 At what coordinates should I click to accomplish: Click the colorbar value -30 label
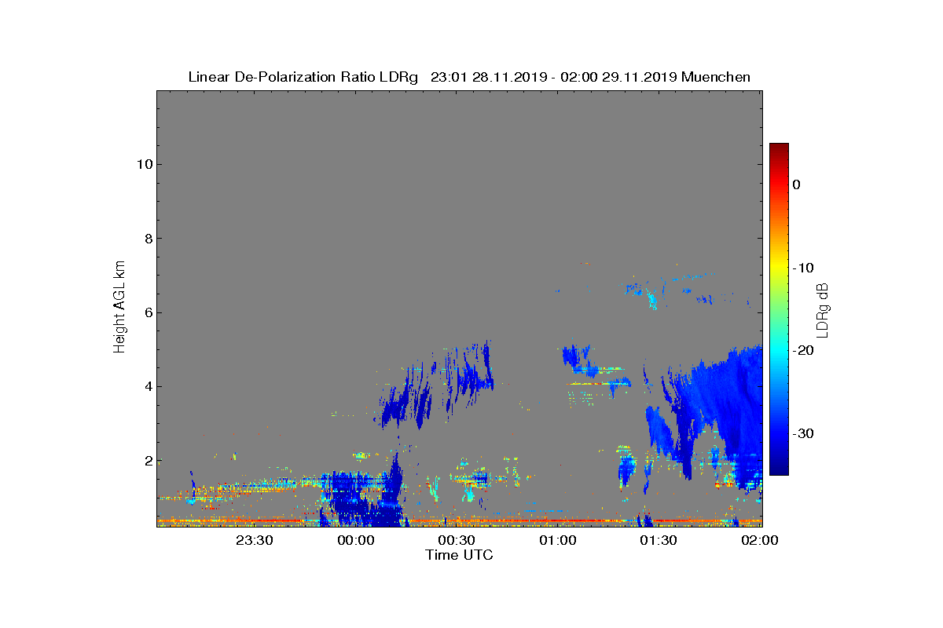point(802,433)
